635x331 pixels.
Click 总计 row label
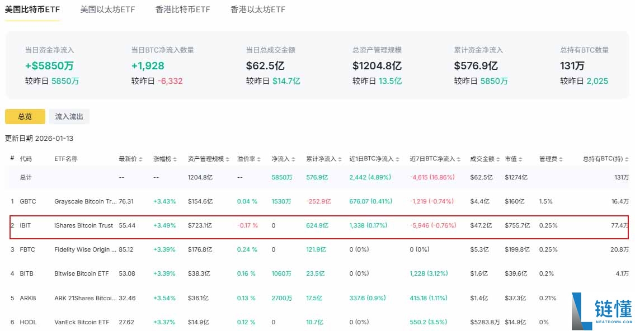pos(26,177)
